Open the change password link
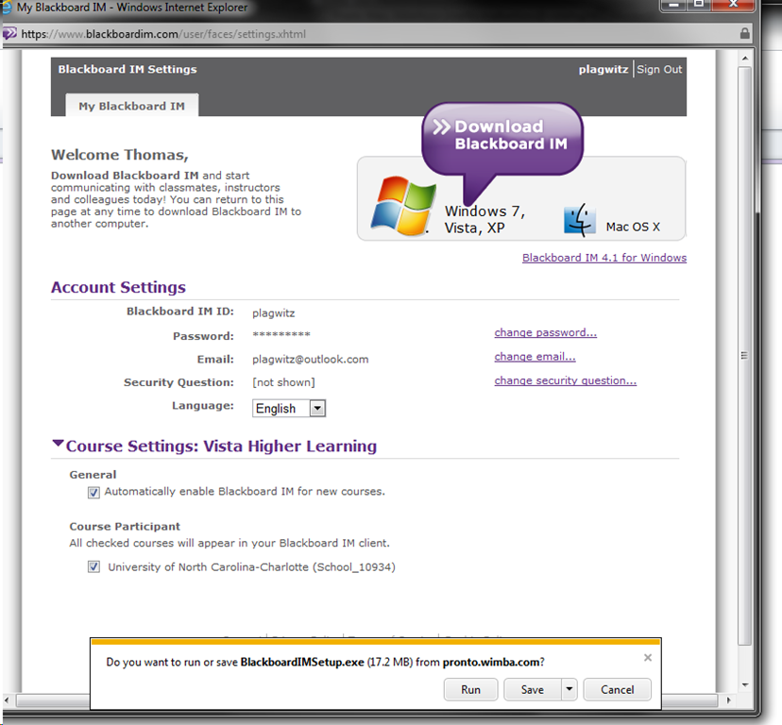782x725 pixels. coord(545,332)
